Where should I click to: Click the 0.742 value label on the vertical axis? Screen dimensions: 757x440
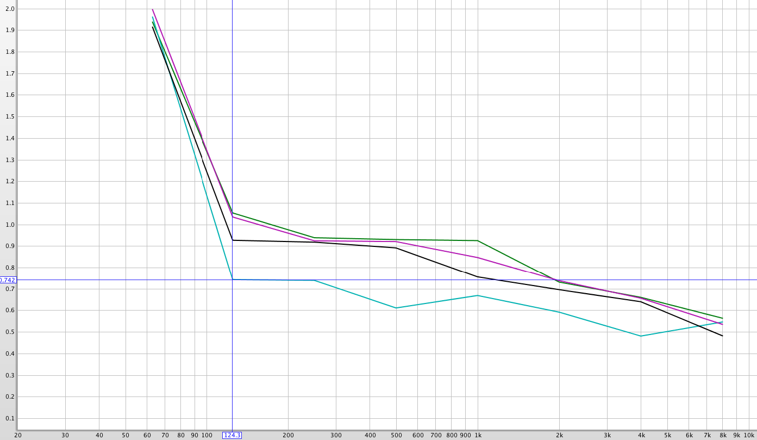[8, 280]
